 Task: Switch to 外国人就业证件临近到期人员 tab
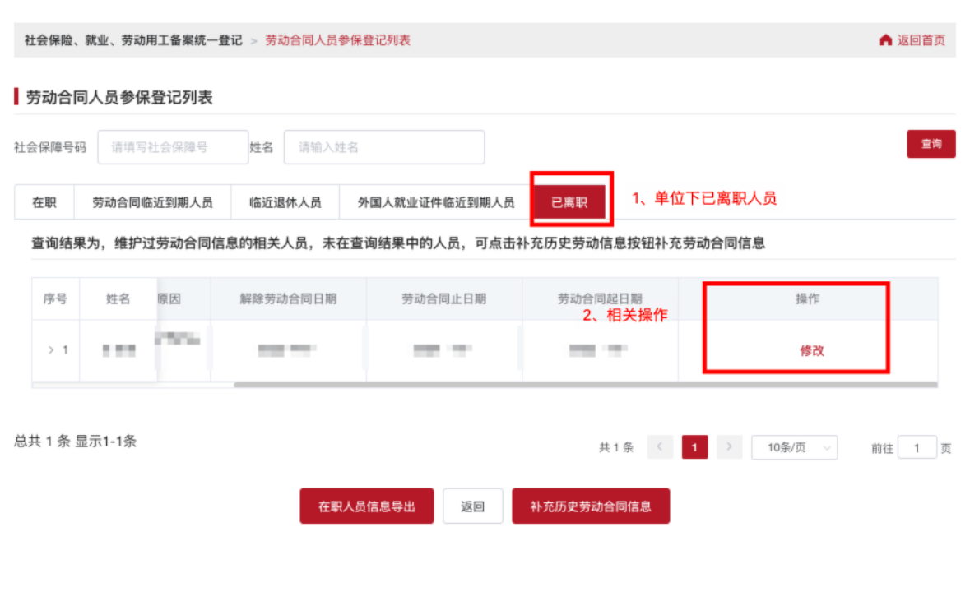tap(435, 202)
